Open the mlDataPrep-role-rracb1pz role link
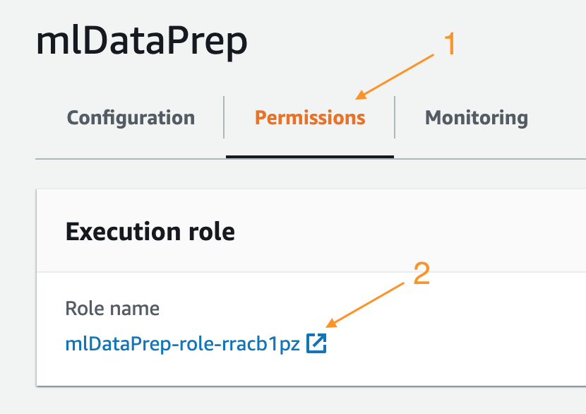Viewport: 586px width, 414px height. click(182, 343)
